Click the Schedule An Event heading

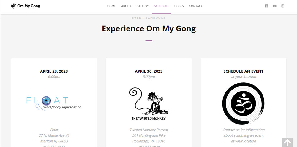tap(244, 71)
